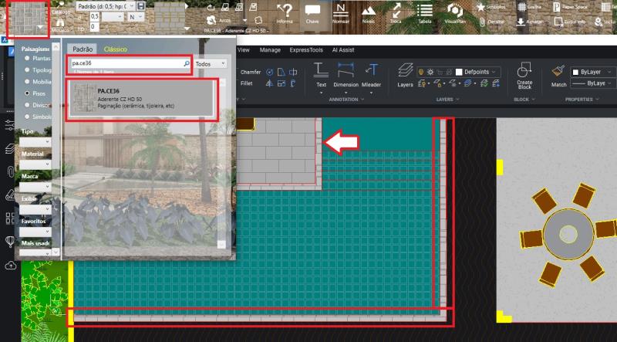Select the PA.CE36 search result item
Viewport: 617px width, 342px height.
point(142,100)
